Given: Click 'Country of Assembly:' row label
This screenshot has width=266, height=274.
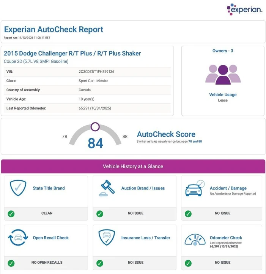Looking at the screenshot, I should [24, 90].
